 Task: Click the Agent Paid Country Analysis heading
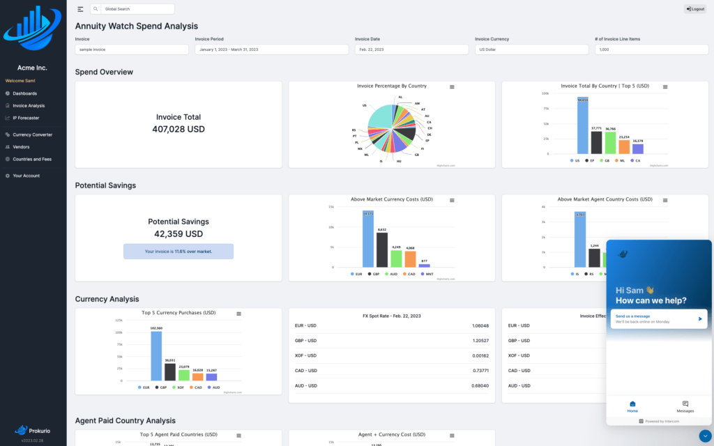point(126,421)
